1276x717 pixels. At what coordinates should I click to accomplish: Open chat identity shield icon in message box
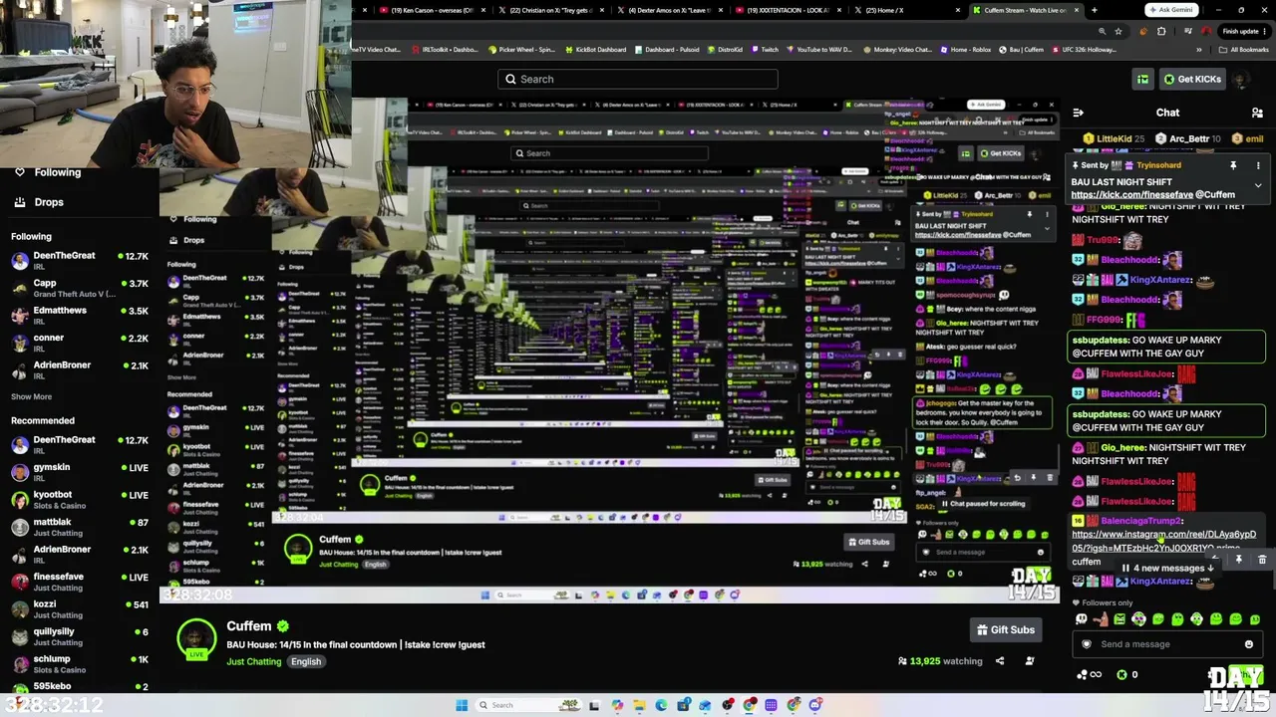click(x=1087, y=644)
